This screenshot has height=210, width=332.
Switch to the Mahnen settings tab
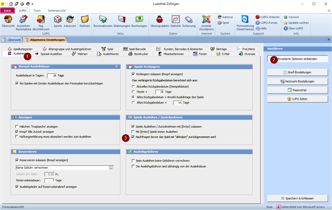[80, 54]
